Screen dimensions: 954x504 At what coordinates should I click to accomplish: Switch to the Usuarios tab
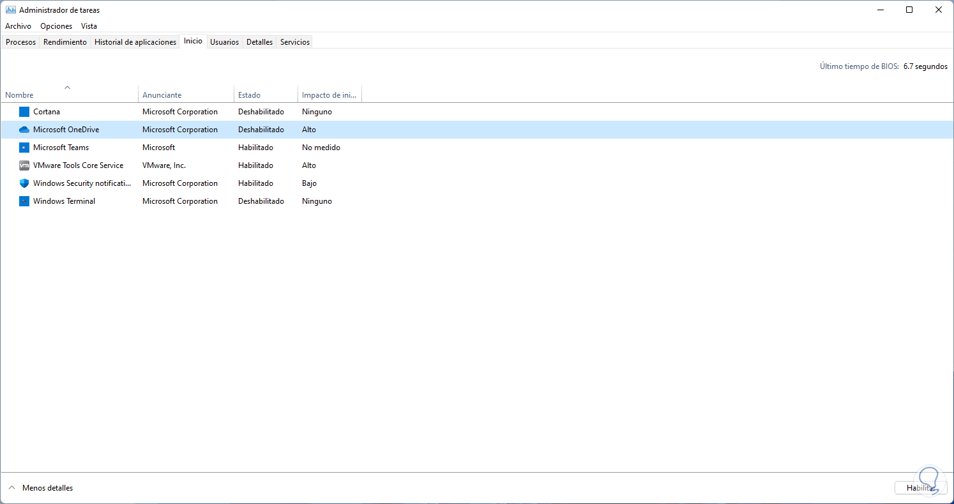tap(225, 42)
